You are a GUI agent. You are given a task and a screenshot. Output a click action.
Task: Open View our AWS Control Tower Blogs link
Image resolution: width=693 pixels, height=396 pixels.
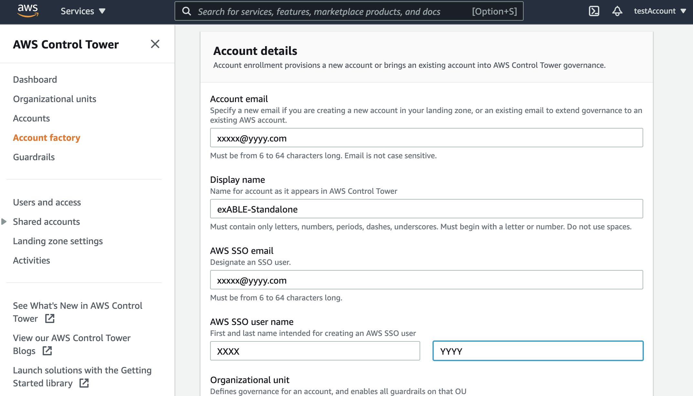pos(72,344)
